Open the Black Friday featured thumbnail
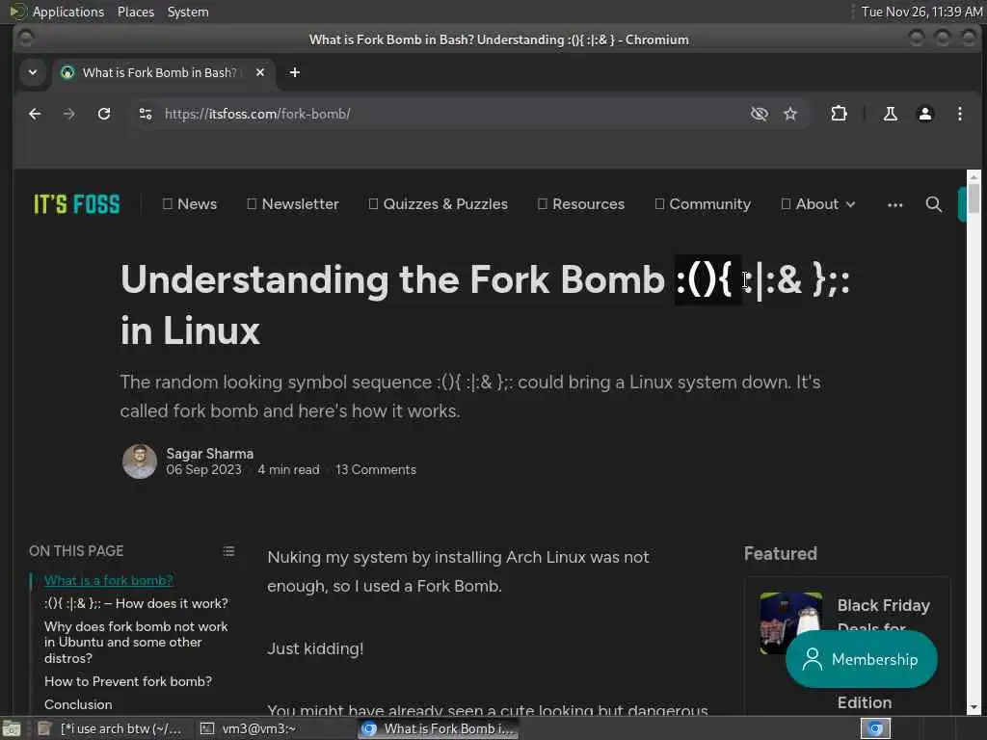 [790, 623]
